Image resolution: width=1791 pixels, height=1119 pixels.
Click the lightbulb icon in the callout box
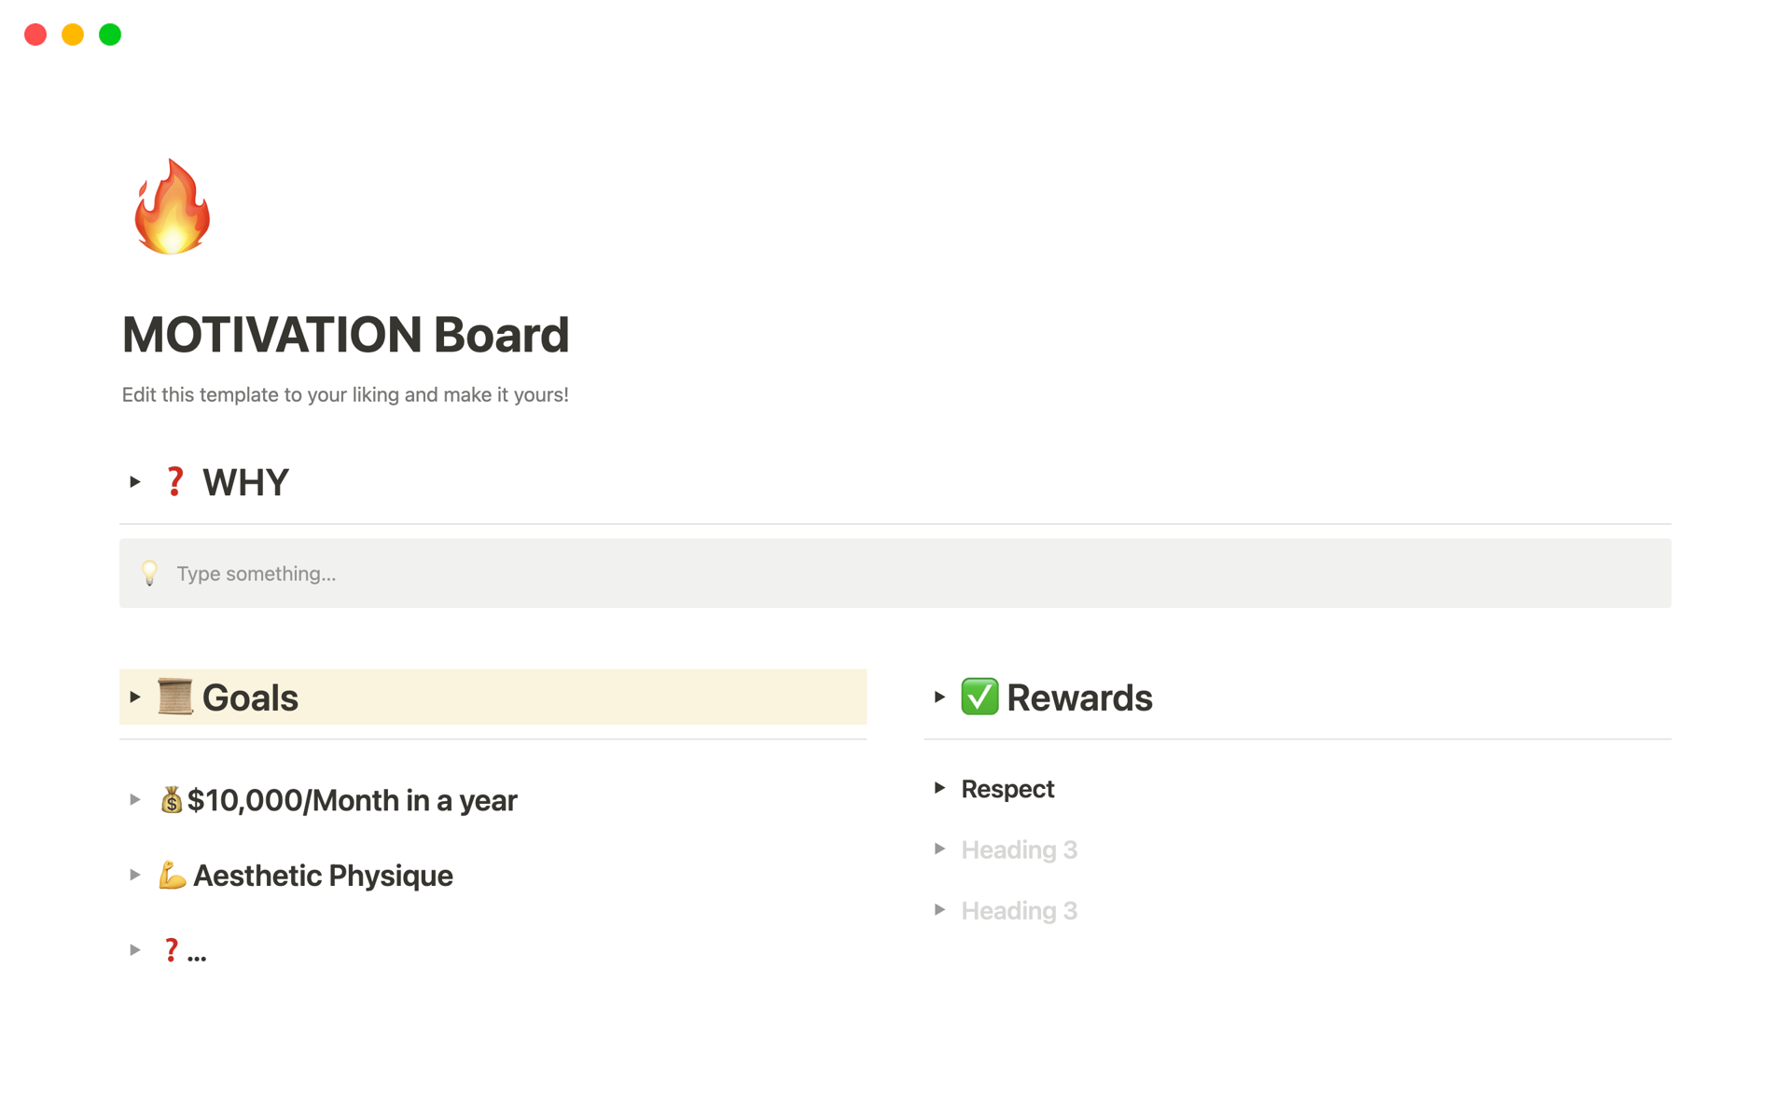coord(150,573)
